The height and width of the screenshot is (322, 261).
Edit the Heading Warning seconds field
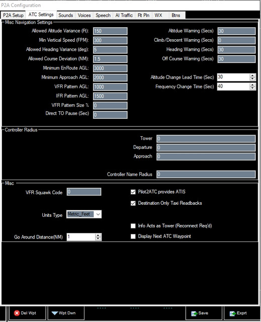coord(236,50)
